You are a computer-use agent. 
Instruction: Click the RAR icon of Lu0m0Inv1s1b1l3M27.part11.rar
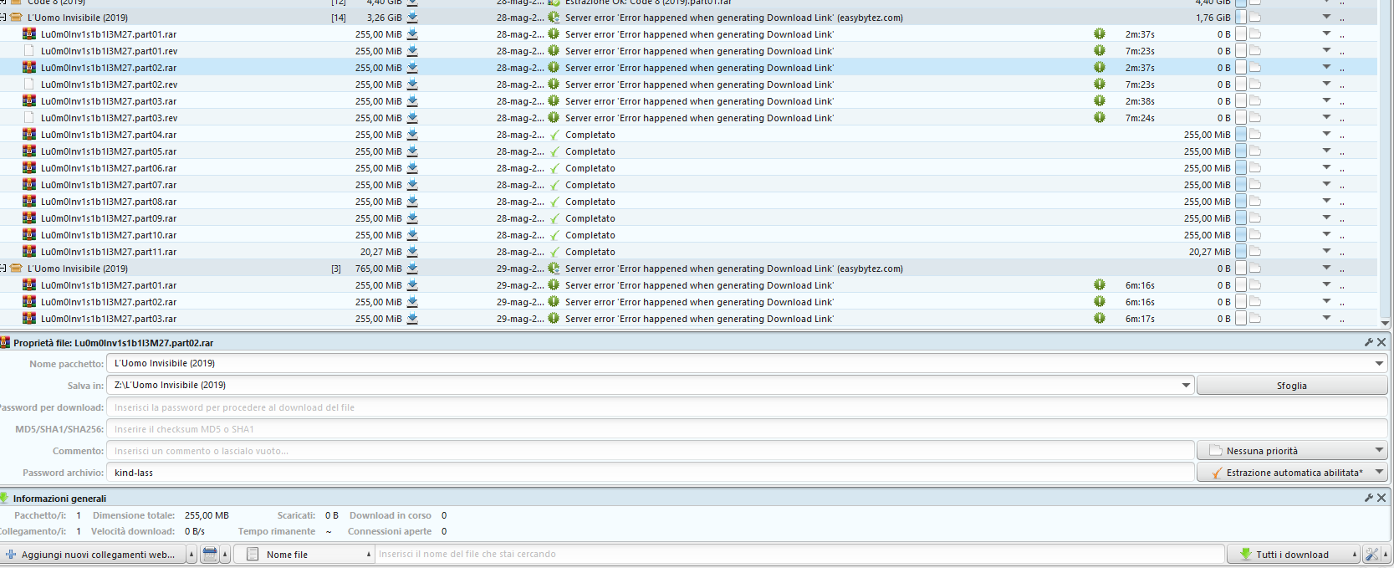point(29,251)
